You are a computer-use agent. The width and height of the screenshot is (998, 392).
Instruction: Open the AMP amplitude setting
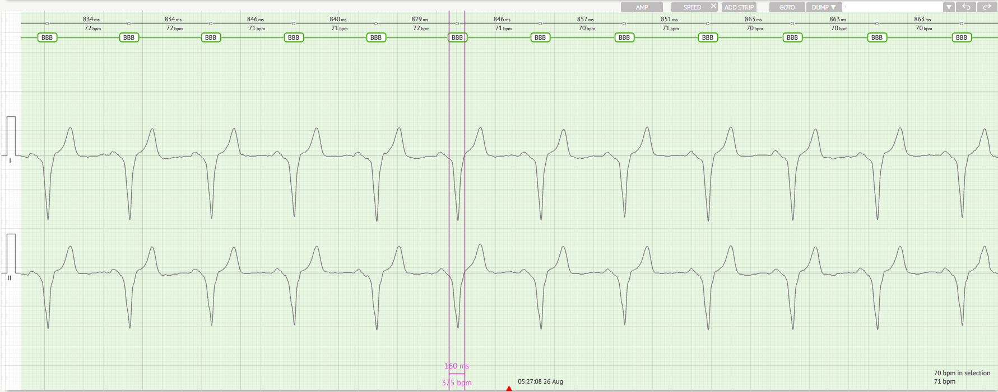pos(642,7)
